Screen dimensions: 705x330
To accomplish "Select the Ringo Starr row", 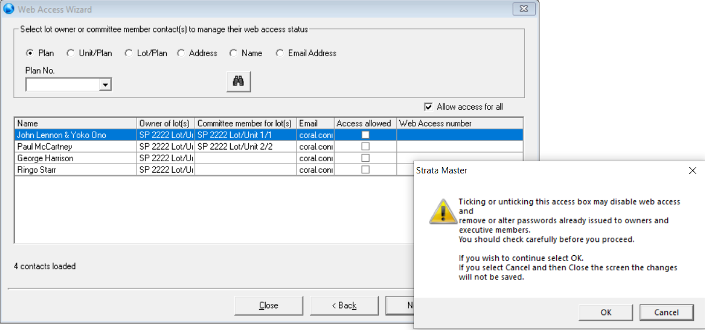I will coord(269,169).
